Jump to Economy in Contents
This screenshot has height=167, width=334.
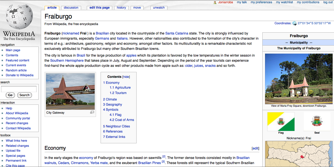tap(111, 83)
